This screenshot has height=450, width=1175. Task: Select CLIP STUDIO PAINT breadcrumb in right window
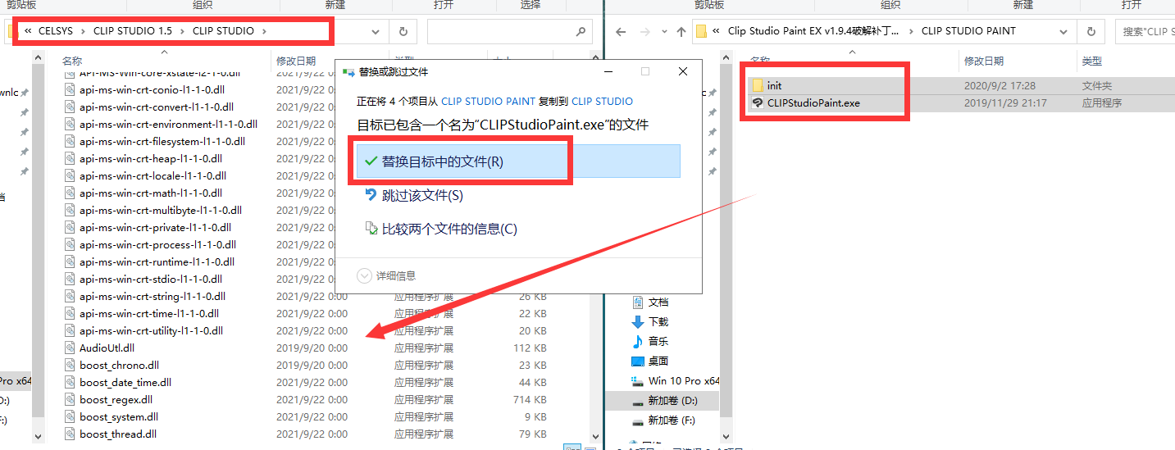[x=968, y=31]
